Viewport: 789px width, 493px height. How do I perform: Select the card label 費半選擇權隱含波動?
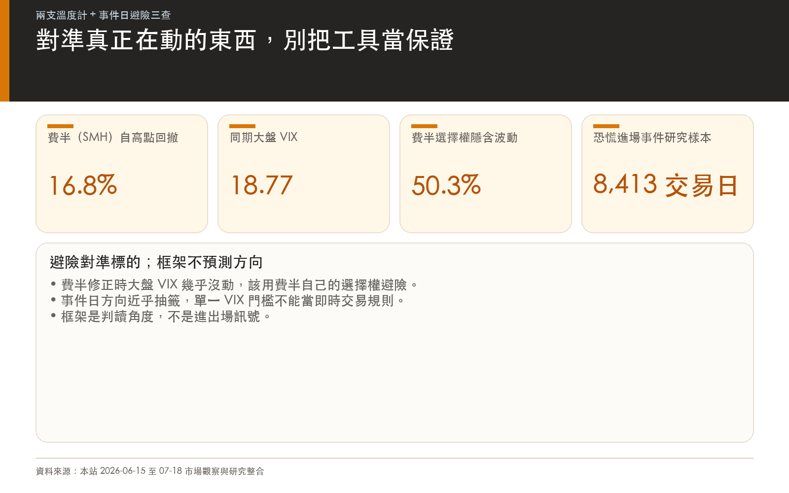[465, 138]
